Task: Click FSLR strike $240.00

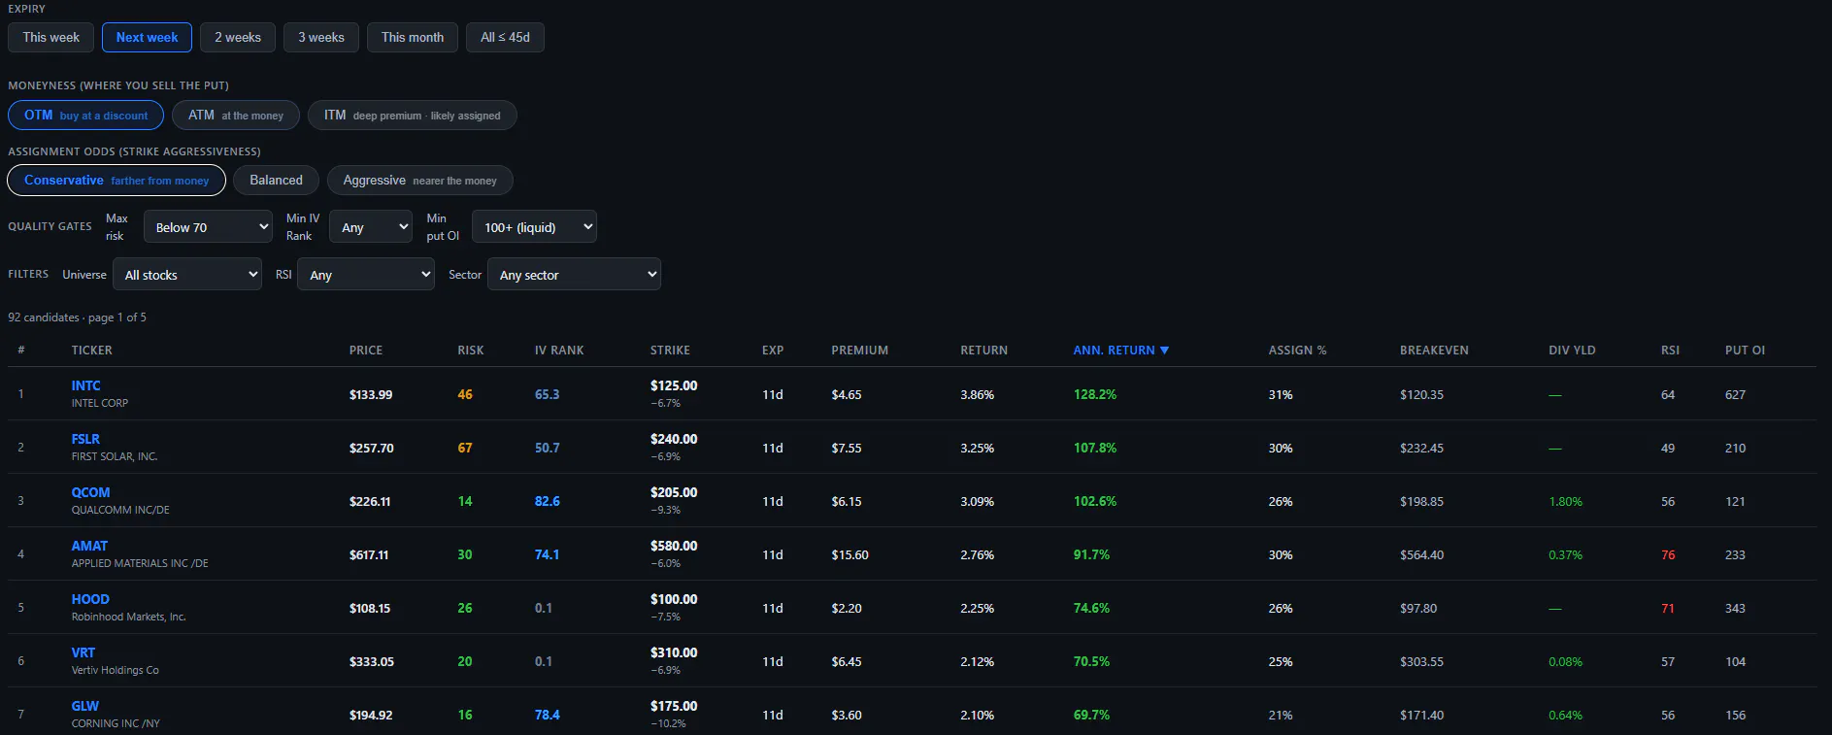Action: pyautogui.click(x=674, y=439)
